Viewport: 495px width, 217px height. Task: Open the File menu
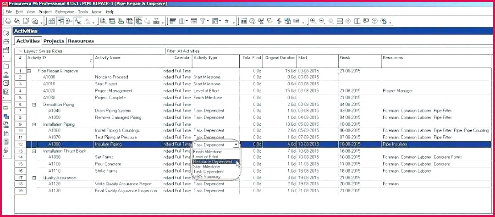coord(9,11)
